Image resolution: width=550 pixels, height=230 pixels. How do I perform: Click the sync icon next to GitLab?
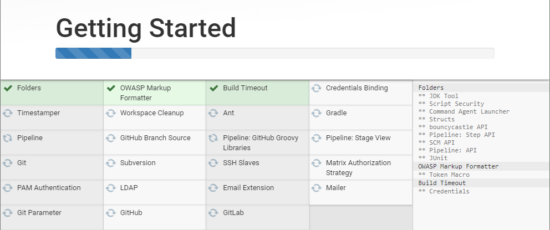(214, 213)
